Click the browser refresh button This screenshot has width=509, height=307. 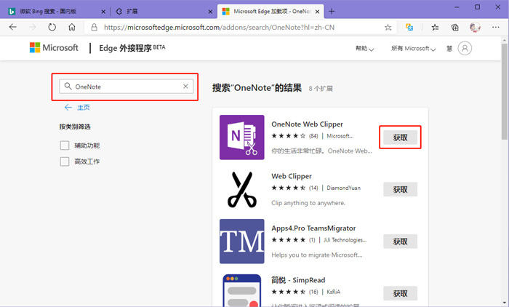click(x=52, y=27)
